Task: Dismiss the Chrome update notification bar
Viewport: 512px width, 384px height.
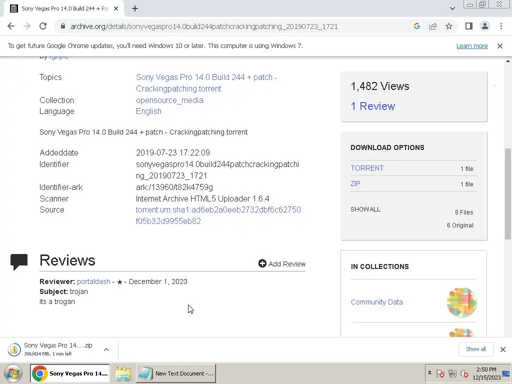Action: 499,46
